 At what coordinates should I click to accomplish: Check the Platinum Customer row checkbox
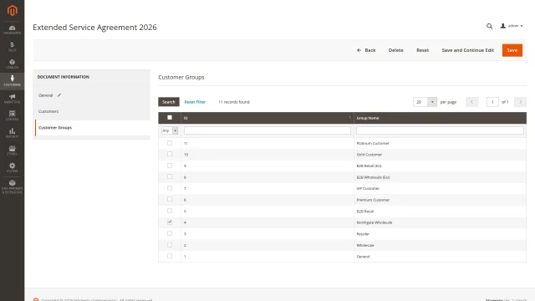click(x=170, y=143)
